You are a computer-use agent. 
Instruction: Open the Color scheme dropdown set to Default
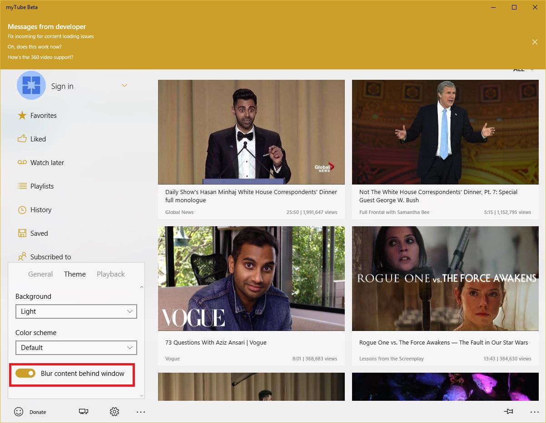coord(76,348)
